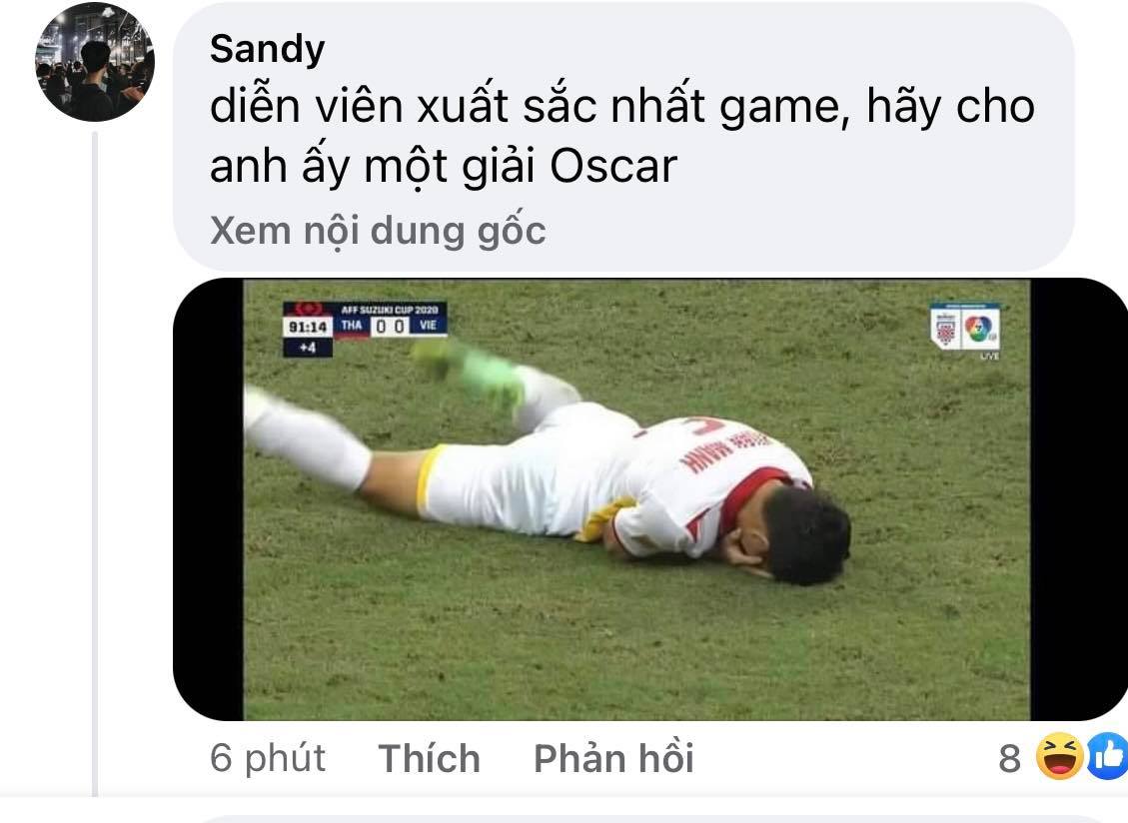
Task: Click the 91:14 match clock in the image
Action: [x=308, y=328]
